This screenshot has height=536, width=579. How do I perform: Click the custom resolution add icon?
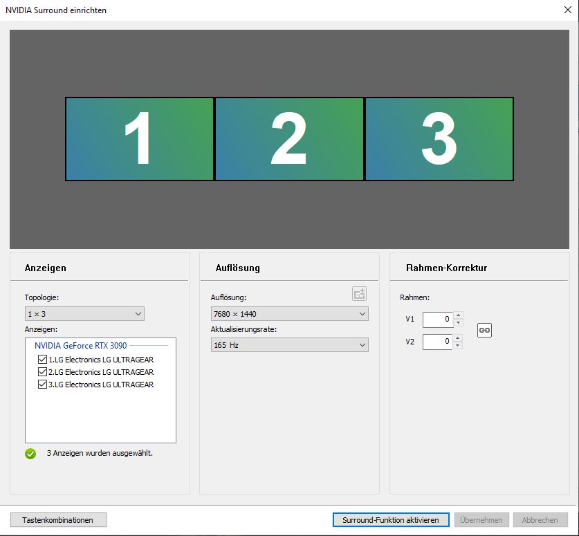pos(359,294)
